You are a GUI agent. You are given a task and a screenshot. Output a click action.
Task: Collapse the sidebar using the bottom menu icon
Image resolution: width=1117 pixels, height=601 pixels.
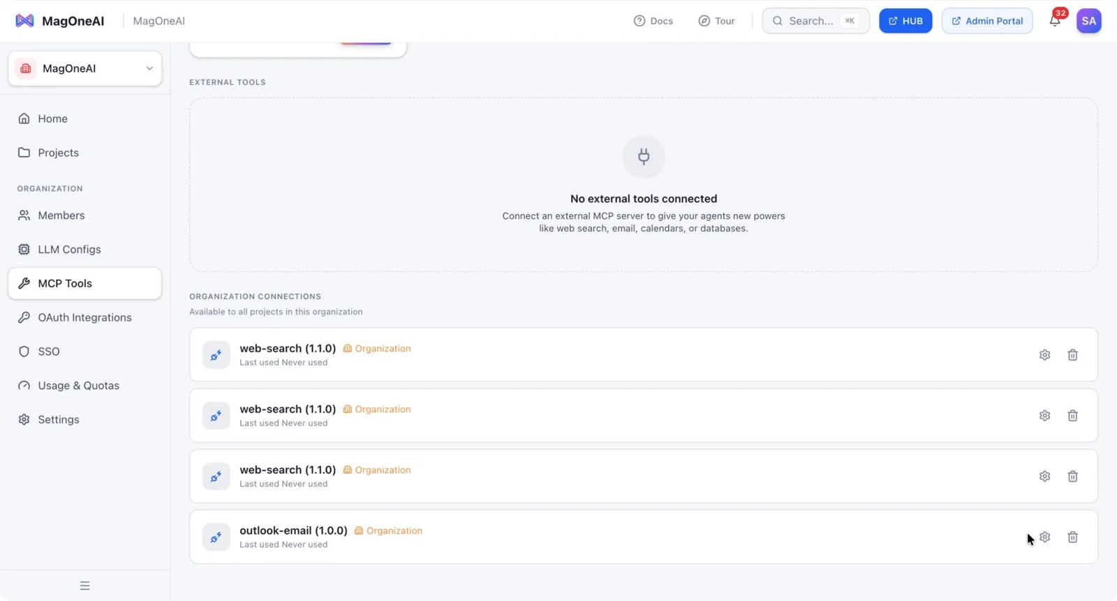point(84,586)
